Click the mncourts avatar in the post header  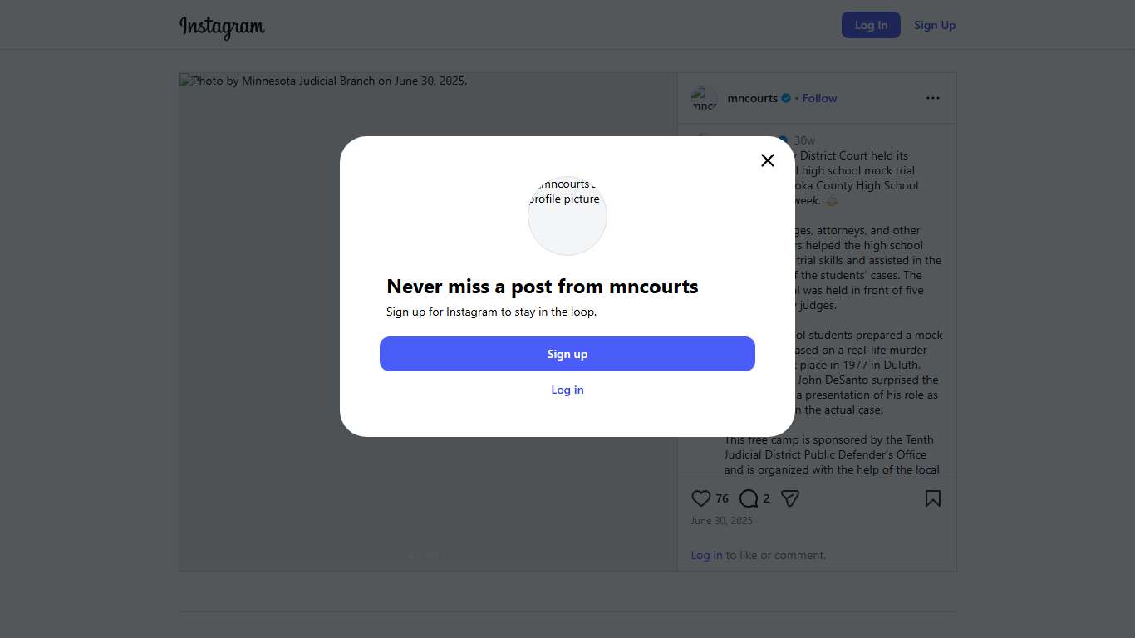(705, 98)
